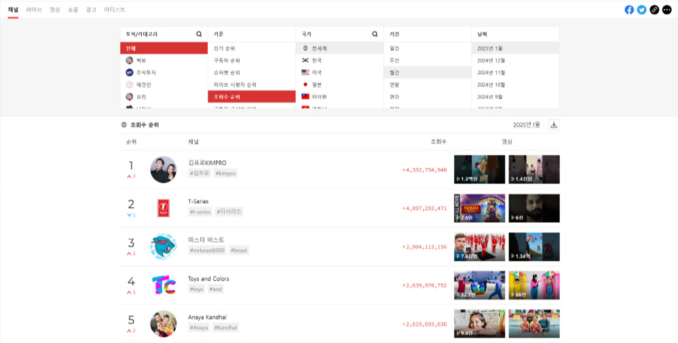Click the 미스터 비스트 channel avatar
Viewport: 678px width, 343px height.
click(x=163, y=247)
